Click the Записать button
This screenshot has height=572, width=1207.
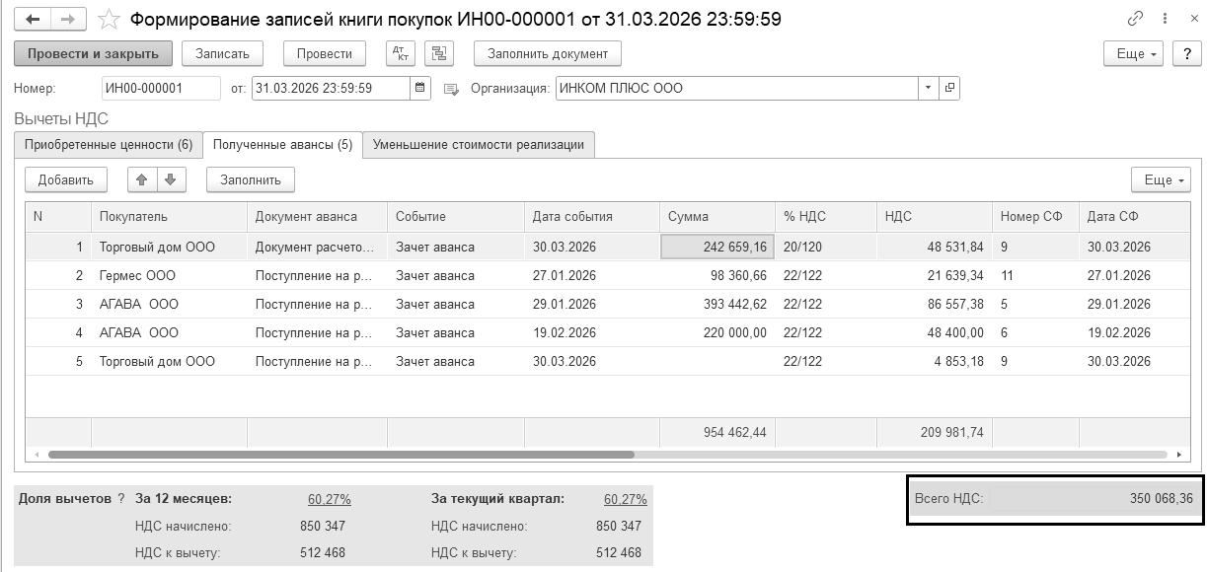click(222, 53)
